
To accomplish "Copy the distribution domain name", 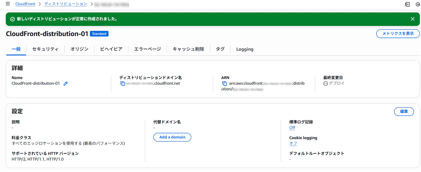I will [x=123, y=83].
